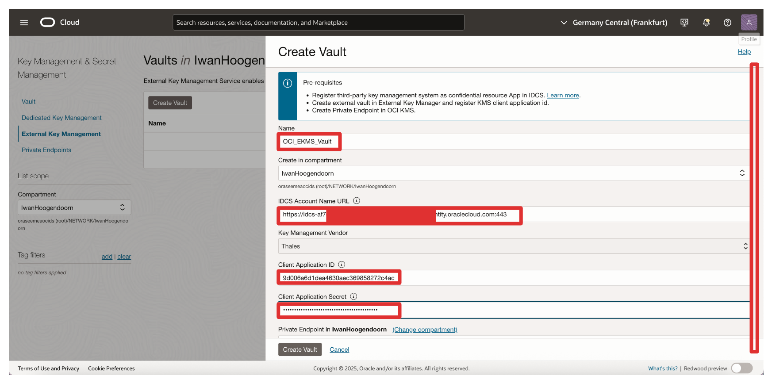Click info icon beside Client Application Secret
772x384 pixels.
tap(353, 296)
